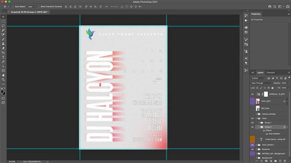The image size is (291, 163).
Task: Select the Hand tool
Action: [x=3, y=75]
